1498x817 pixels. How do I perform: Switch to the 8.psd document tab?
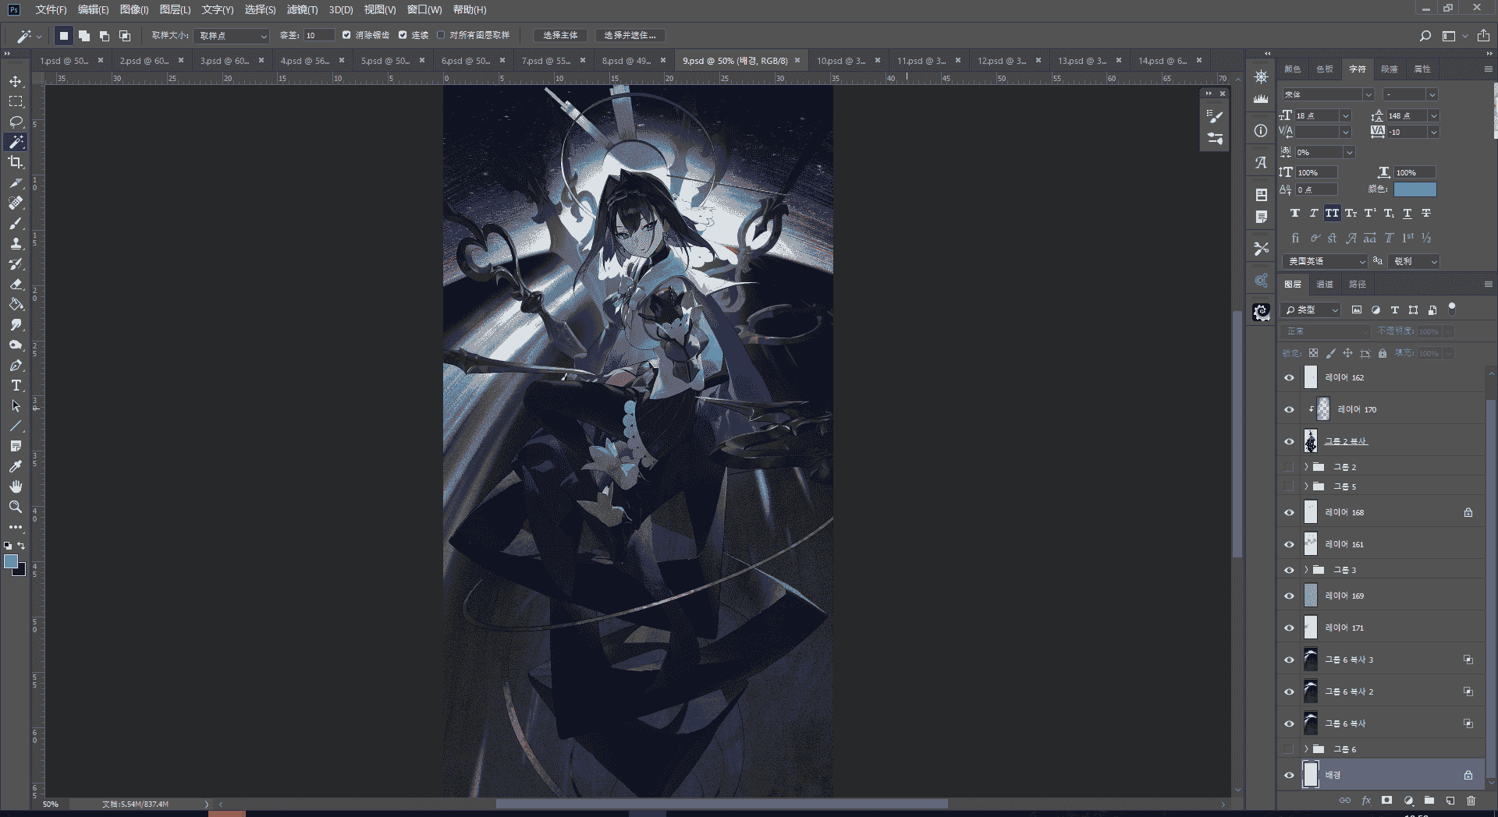pos(627,60)
